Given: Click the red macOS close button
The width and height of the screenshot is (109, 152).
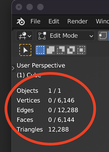Looking at the screenshot, I should click(x=19, y=7).
